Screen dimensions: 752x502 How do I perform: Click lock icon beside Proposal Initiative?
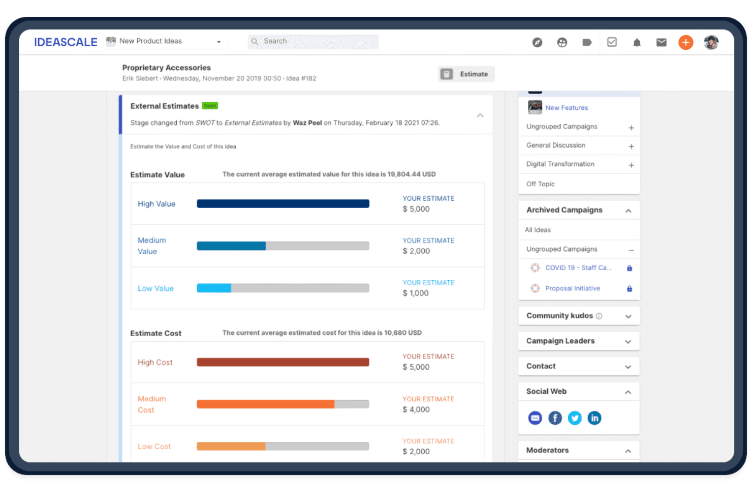pos(630,289)
